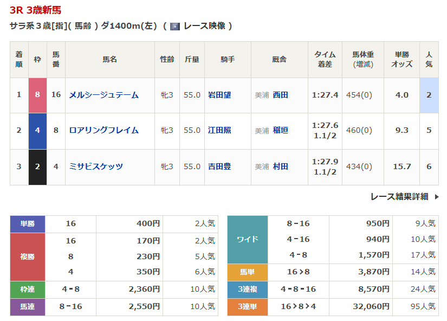Select the 単勝 payout label
The image size is (447, 321).
point(28,224)
